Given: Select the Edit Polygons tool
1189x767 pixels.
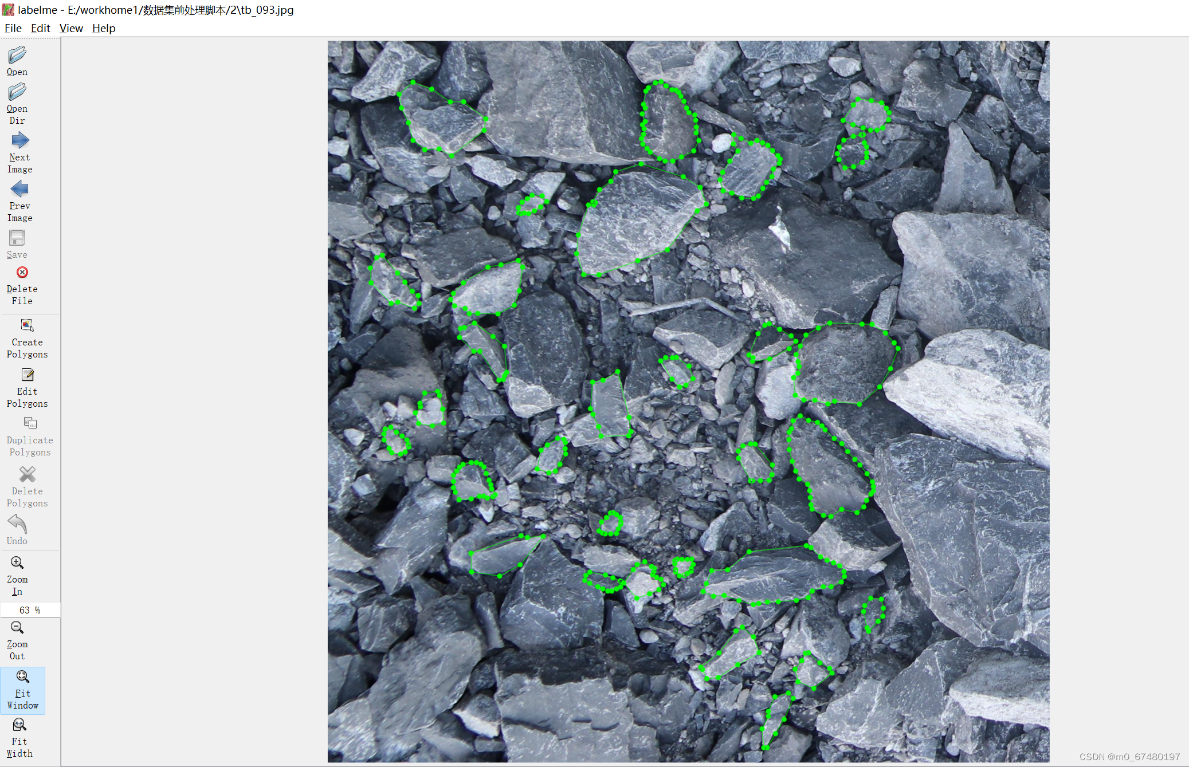Looking at the screenshot, I should (27, 375).
